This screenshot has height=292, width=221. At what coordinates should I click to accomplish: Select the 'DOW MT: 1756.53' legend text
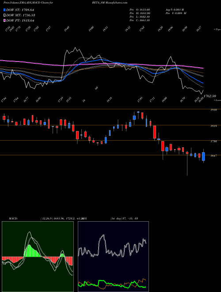click(x=21, y=15)
